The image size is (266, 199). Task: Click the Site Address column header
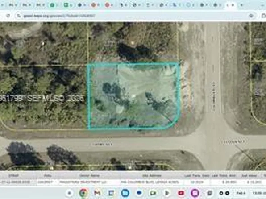[152, 176]
